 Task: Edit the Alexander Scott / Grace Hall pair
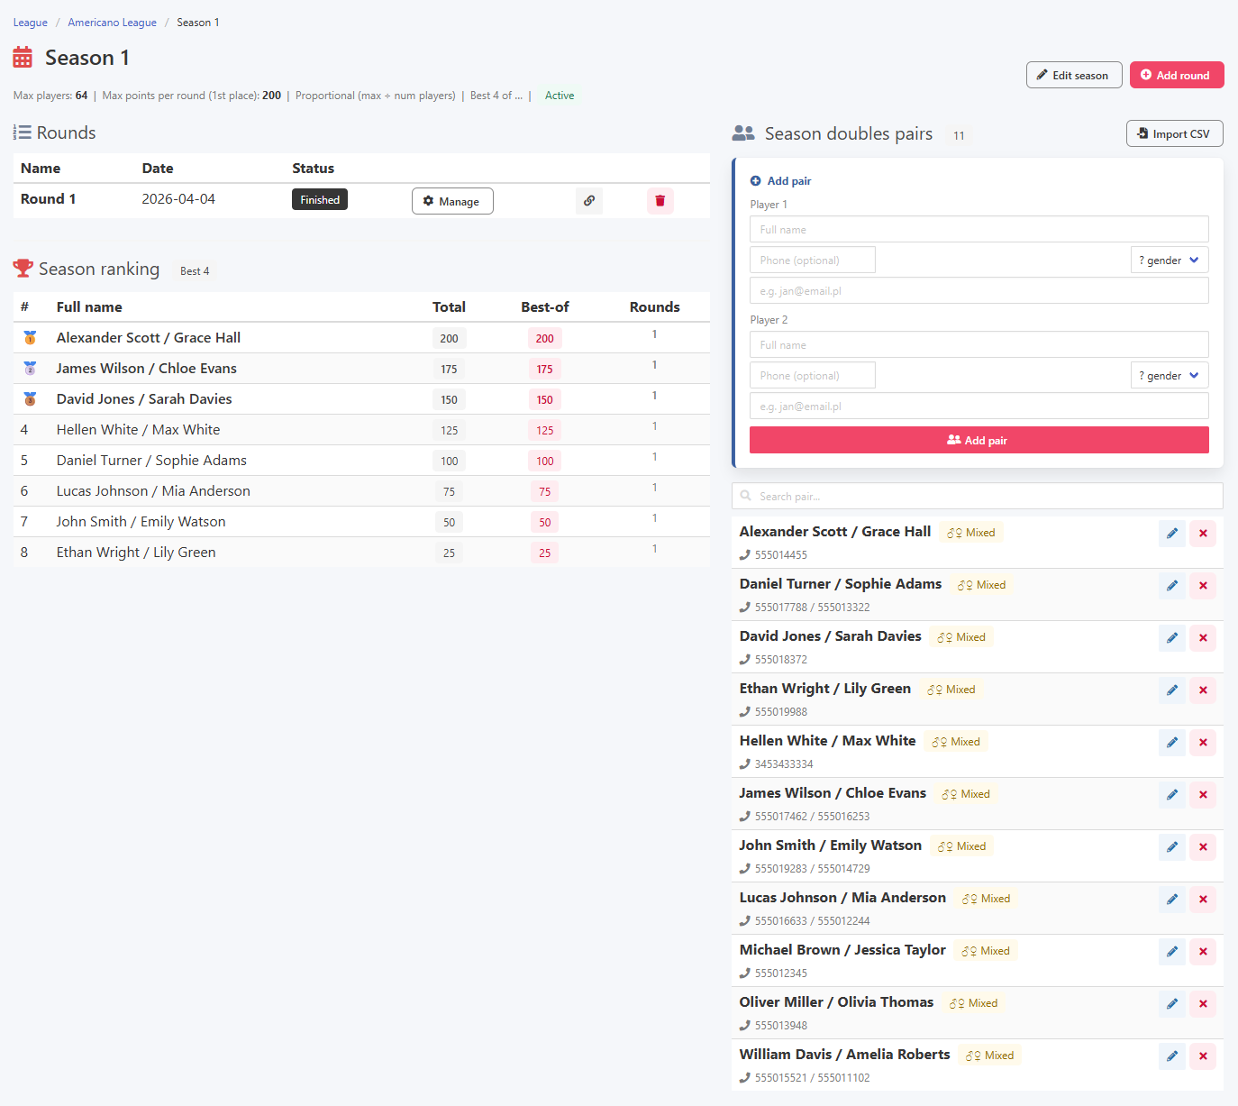click(1172, 534)
